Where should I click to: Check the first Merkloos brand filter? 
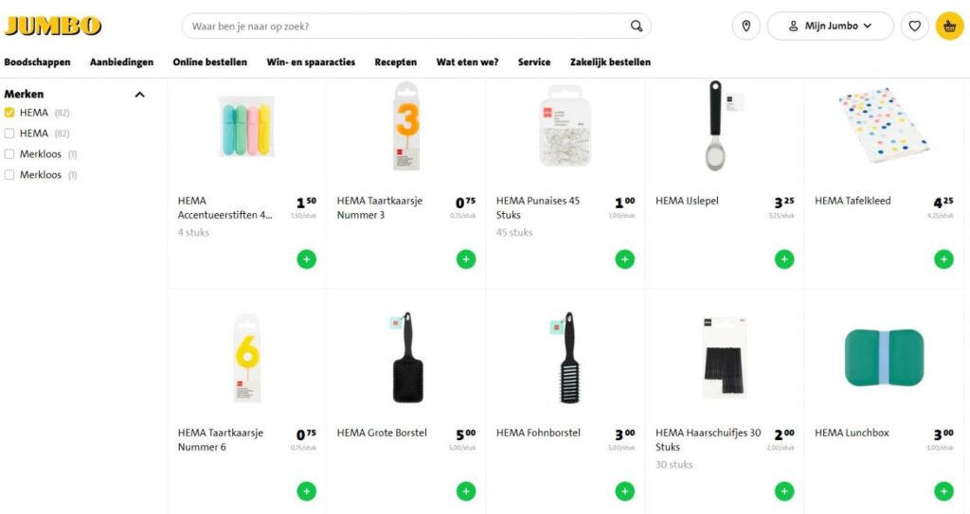pos(9,154)
